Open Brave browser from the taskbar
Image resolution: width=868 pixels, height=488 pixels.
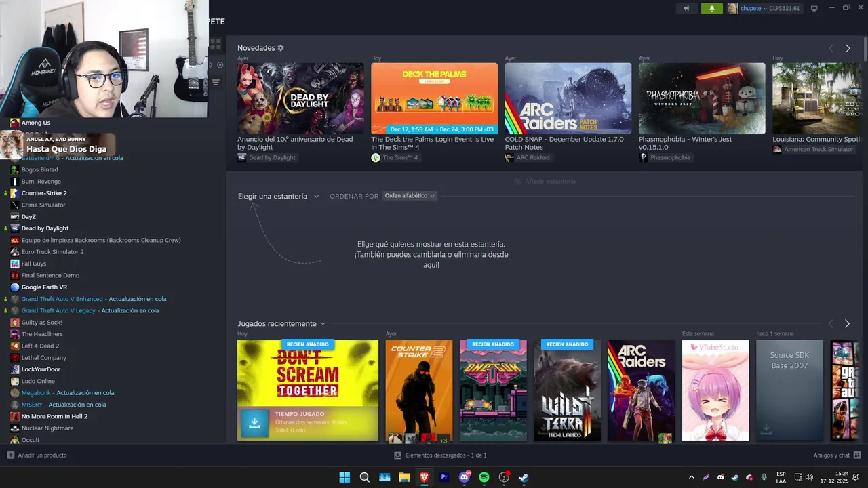coord(425,477)
